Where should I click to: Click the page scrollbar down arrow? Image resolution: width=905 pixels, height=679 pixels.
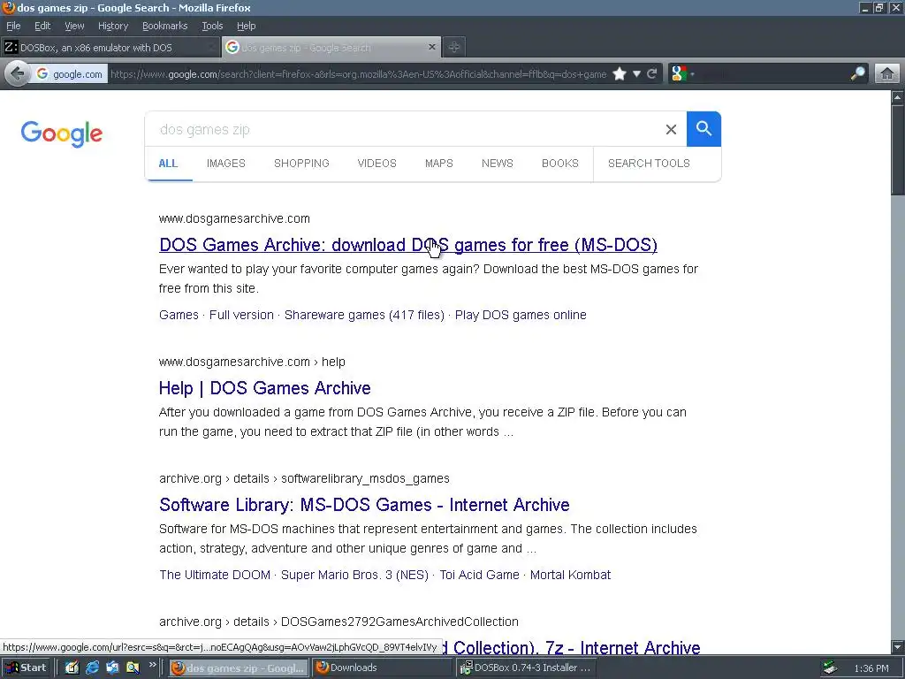pyautogui.click(x=898, y=646)
